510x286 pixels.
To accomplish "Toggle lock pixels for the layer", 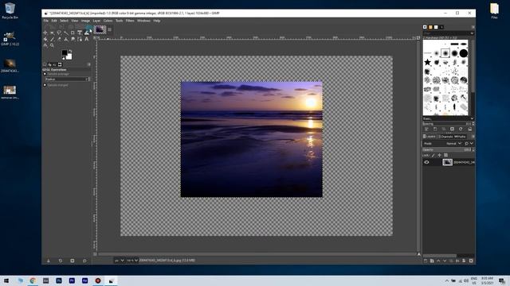I will pos(433,156).
